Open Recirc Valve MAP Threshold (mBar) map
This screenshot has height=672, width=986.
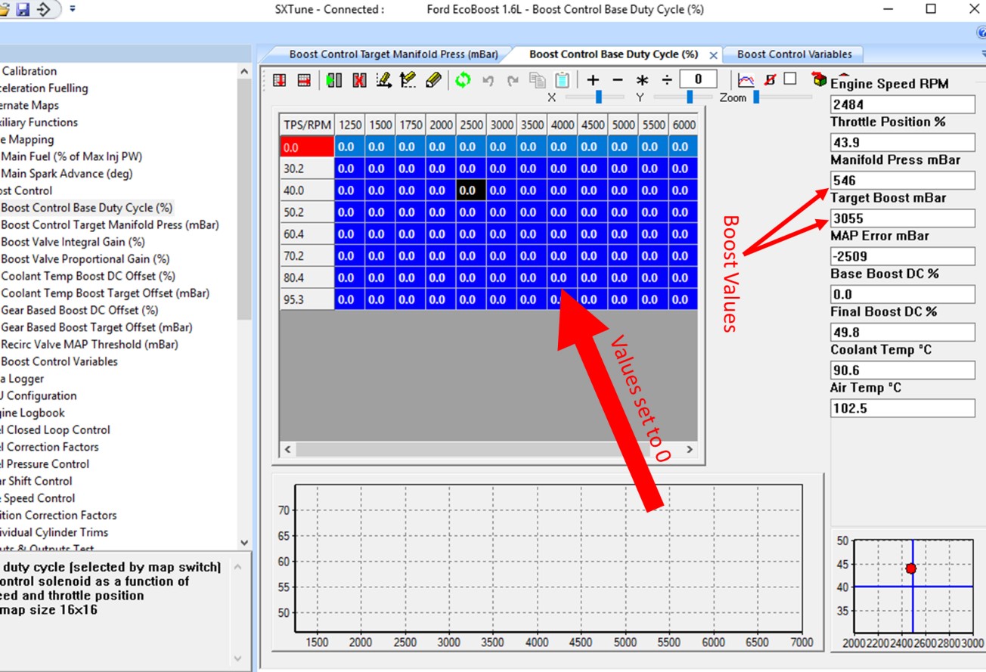[89, 344]
